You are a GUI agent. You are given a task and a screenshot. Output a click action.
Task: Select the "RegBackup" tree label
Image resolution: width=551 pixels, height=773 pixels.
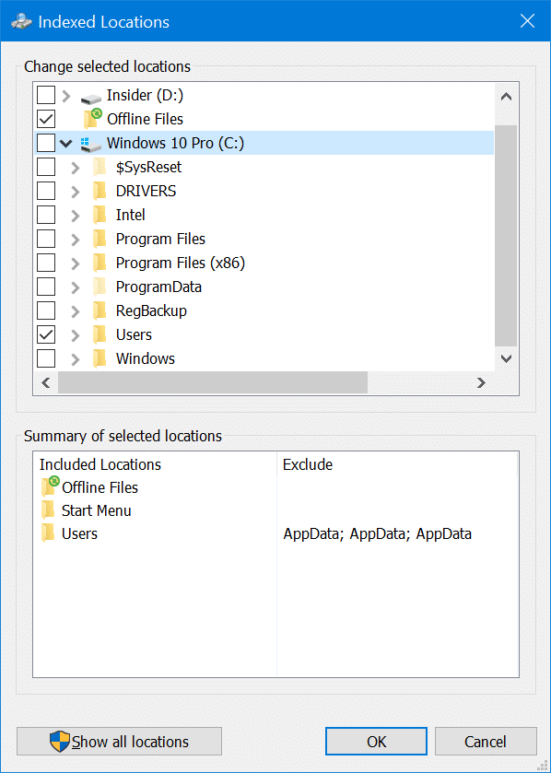(x=151, y=310)
